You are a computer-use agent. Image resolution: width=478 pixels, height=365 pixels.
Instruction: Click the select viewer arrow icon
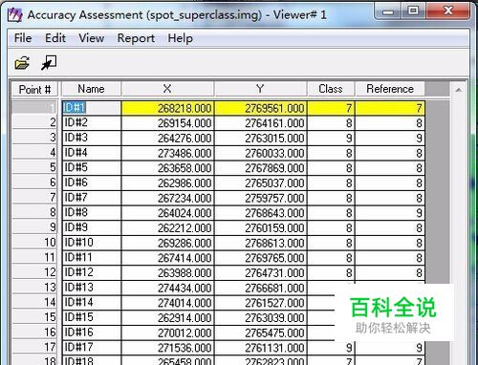tap(49, 63)
